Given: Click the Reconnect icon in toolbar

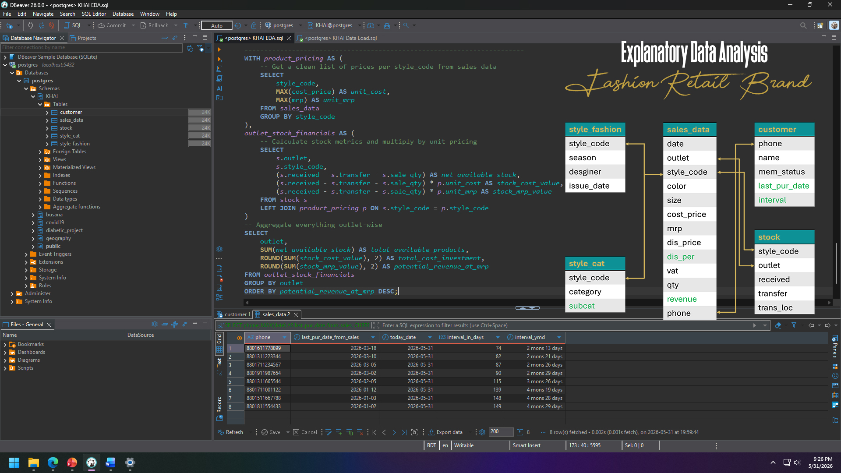Looking at the screenshot, I should [42, 25].
